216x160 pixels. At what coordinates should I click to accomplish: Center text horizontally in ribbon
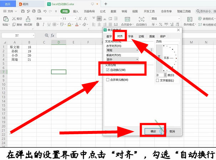[99, 24]
